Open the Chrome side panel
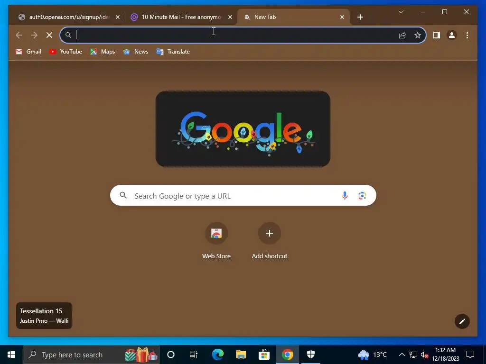This screenshot has width=486, height=364. tap(437, 35)
